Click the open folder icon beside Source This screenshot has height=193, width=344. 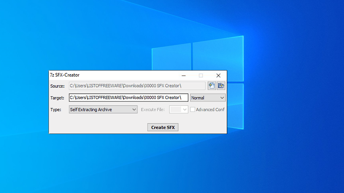pyautogui.click(x=221, y=86)
